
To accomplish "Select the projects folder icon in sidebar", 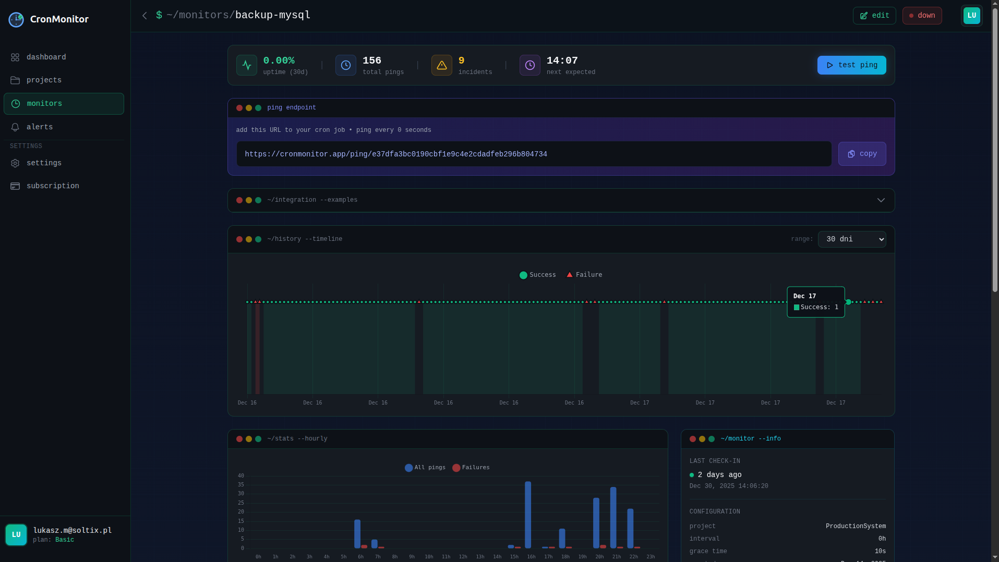I will pos(15,80).
